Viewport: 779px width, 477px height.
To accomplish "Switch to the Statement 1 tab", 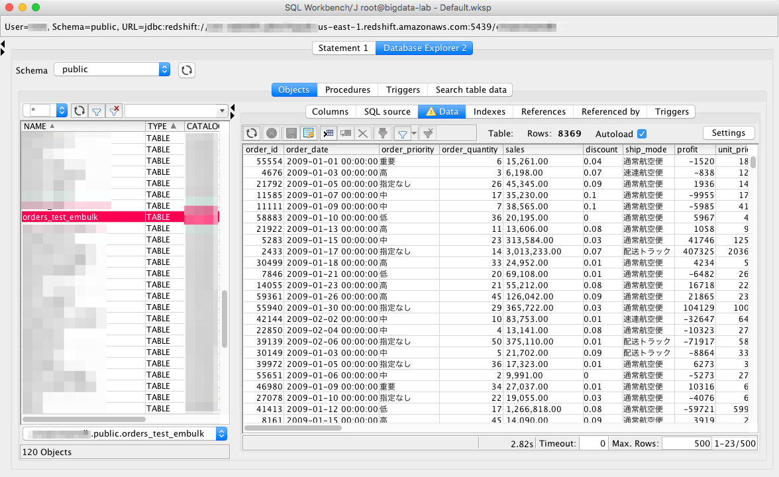I will [344, 48].
